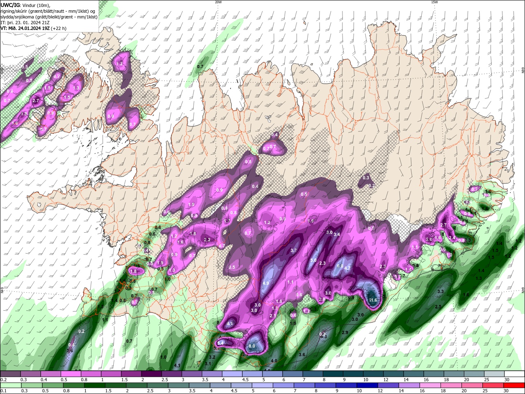Click the "15W" longitude label
Screen dimensions: 525x394
[x=434, y=2]
